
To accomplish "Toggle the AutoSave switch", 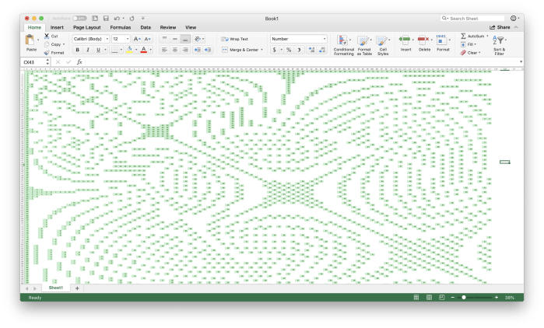I will click(81, 18).
